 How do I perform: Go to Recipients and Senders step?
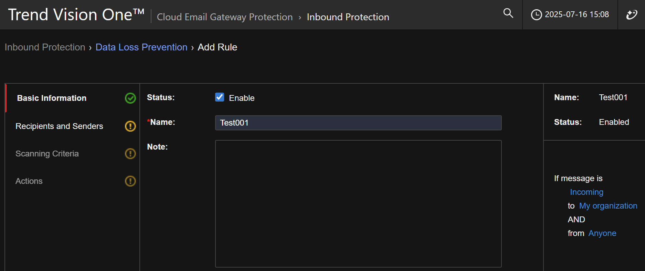click(x=59, y=126)
